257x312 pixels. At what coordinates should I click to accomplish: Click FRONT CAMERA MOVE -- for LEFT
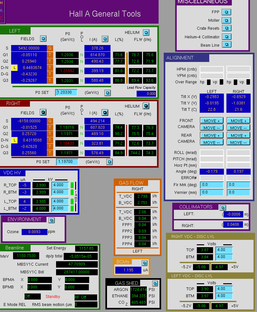(x=212, y=128)
